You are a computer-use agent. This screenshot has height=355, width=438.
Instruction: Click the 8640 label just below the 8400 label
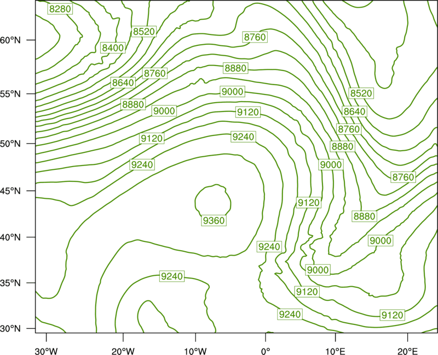[x=123, y=83]
